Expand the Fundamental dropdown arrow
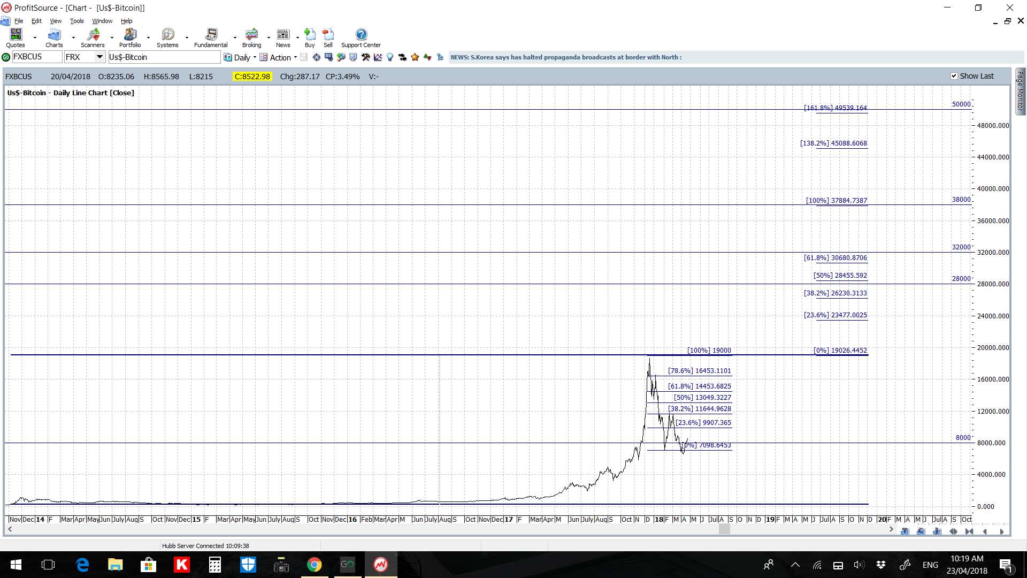The height and width of the screenshot is (578, 1027). (235, 37)
